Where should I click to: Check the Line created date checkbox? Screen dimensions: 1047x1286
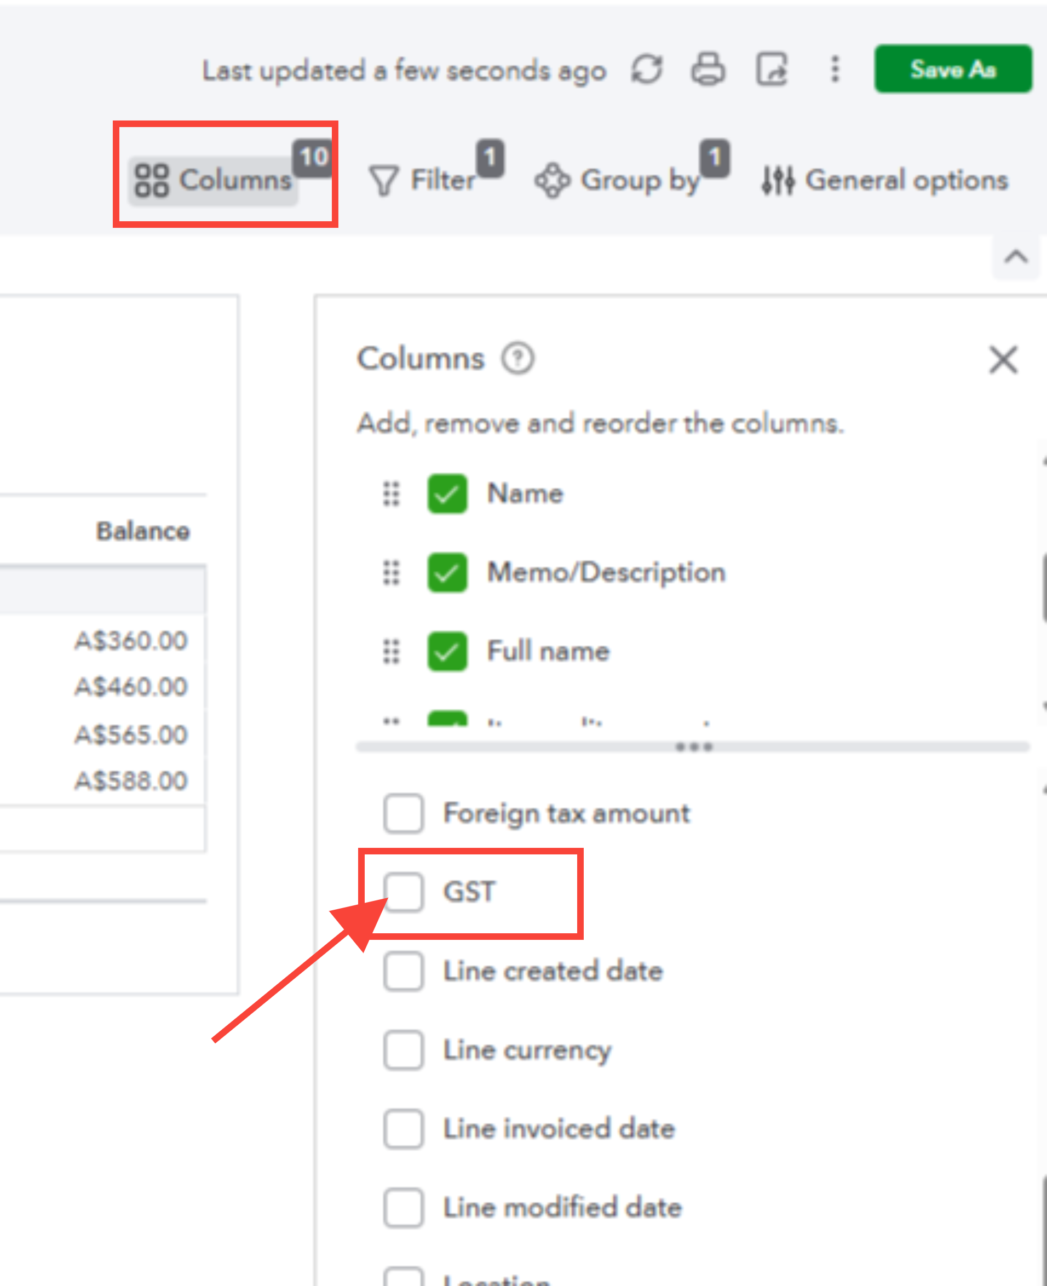coord(404,971)
